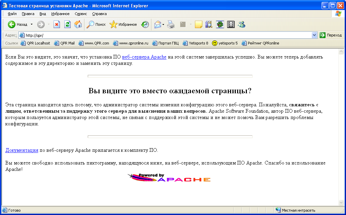
Task: Open the Справка menu
Action: (99, 14)
